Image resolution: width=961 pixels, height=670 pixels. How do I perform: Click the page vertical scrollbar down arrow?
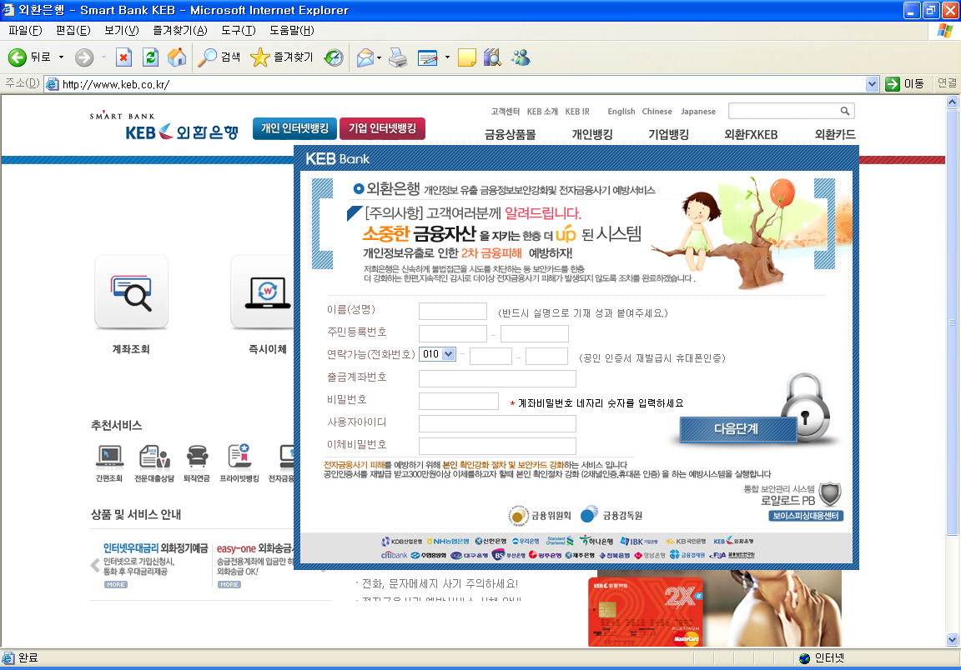[x=952, y=640]
